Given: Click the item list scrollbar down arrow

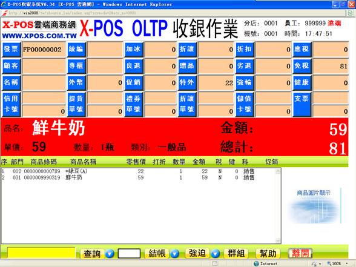Looking at the screenshot, I should (x=278, y=240).
